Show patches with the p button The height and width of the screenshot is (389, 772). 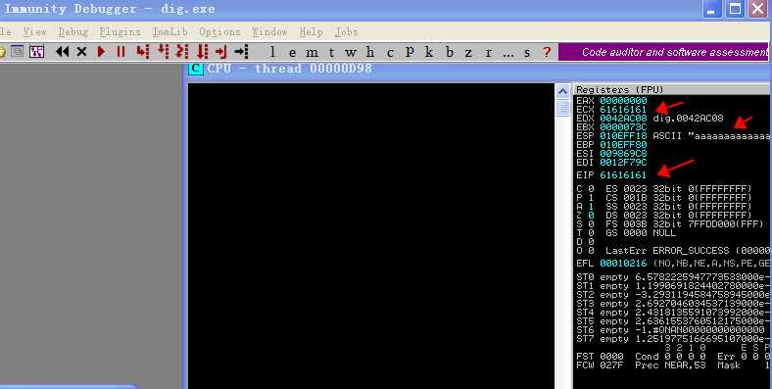pyautogui.click(x=410, y=52)
